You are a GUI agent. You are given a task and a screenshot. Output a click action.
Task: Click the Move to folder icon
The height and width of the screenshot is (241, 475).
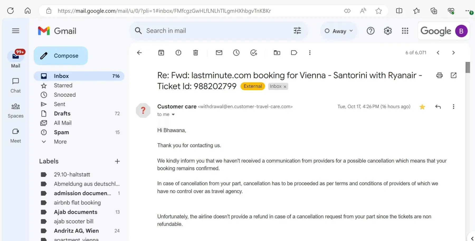(x=277, y=53)
